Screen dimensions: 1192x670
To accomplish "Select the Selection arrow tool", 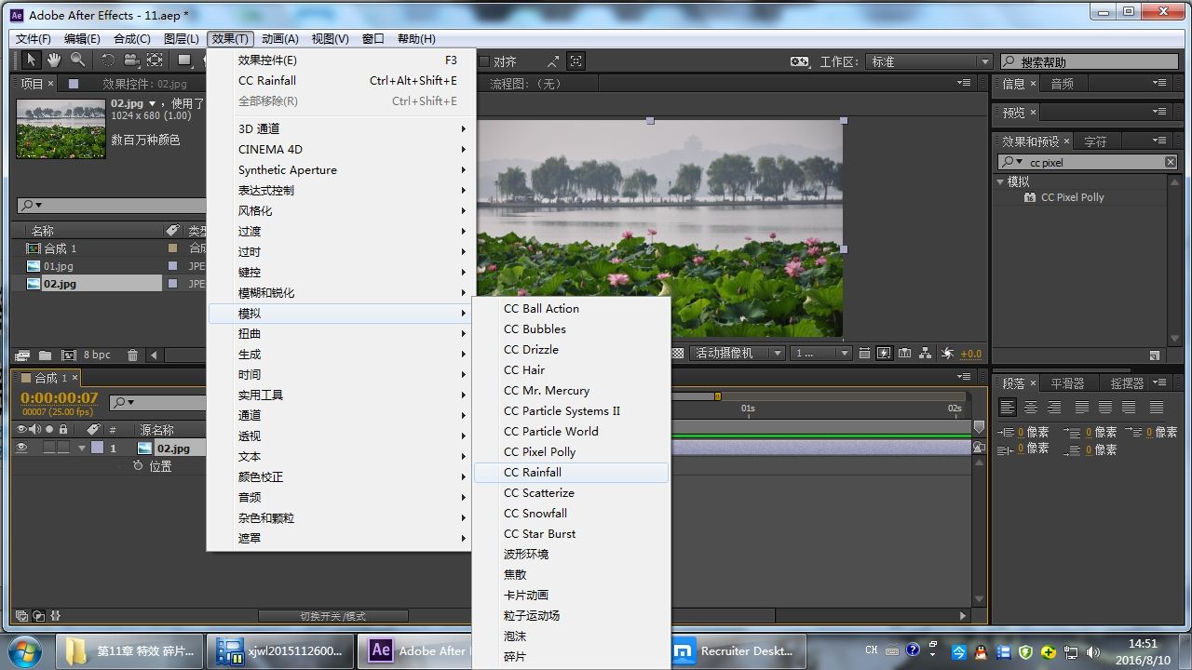I will pyautogui.click(x=31, y=60).
